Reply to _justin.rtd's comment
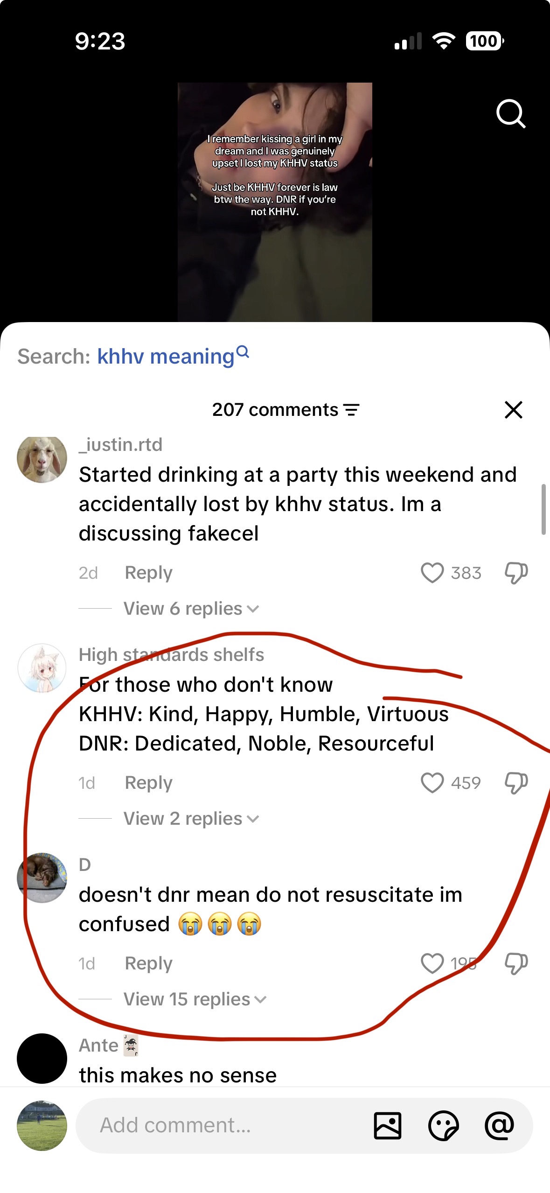Image resolution: width=550 pixels, height=1193 pixels. tap(148, 573)
